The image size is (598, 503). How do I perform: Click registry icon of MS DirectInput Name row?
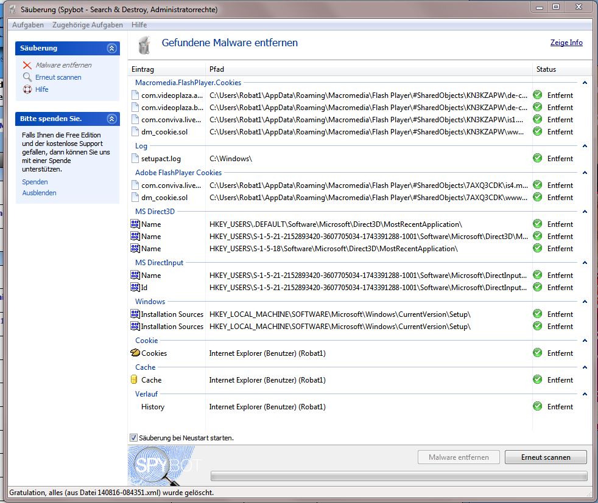[x=135, y=276]
